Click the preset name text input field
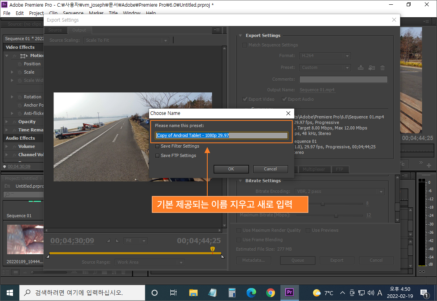The image size is (437, 301). [x=221, y=135]
